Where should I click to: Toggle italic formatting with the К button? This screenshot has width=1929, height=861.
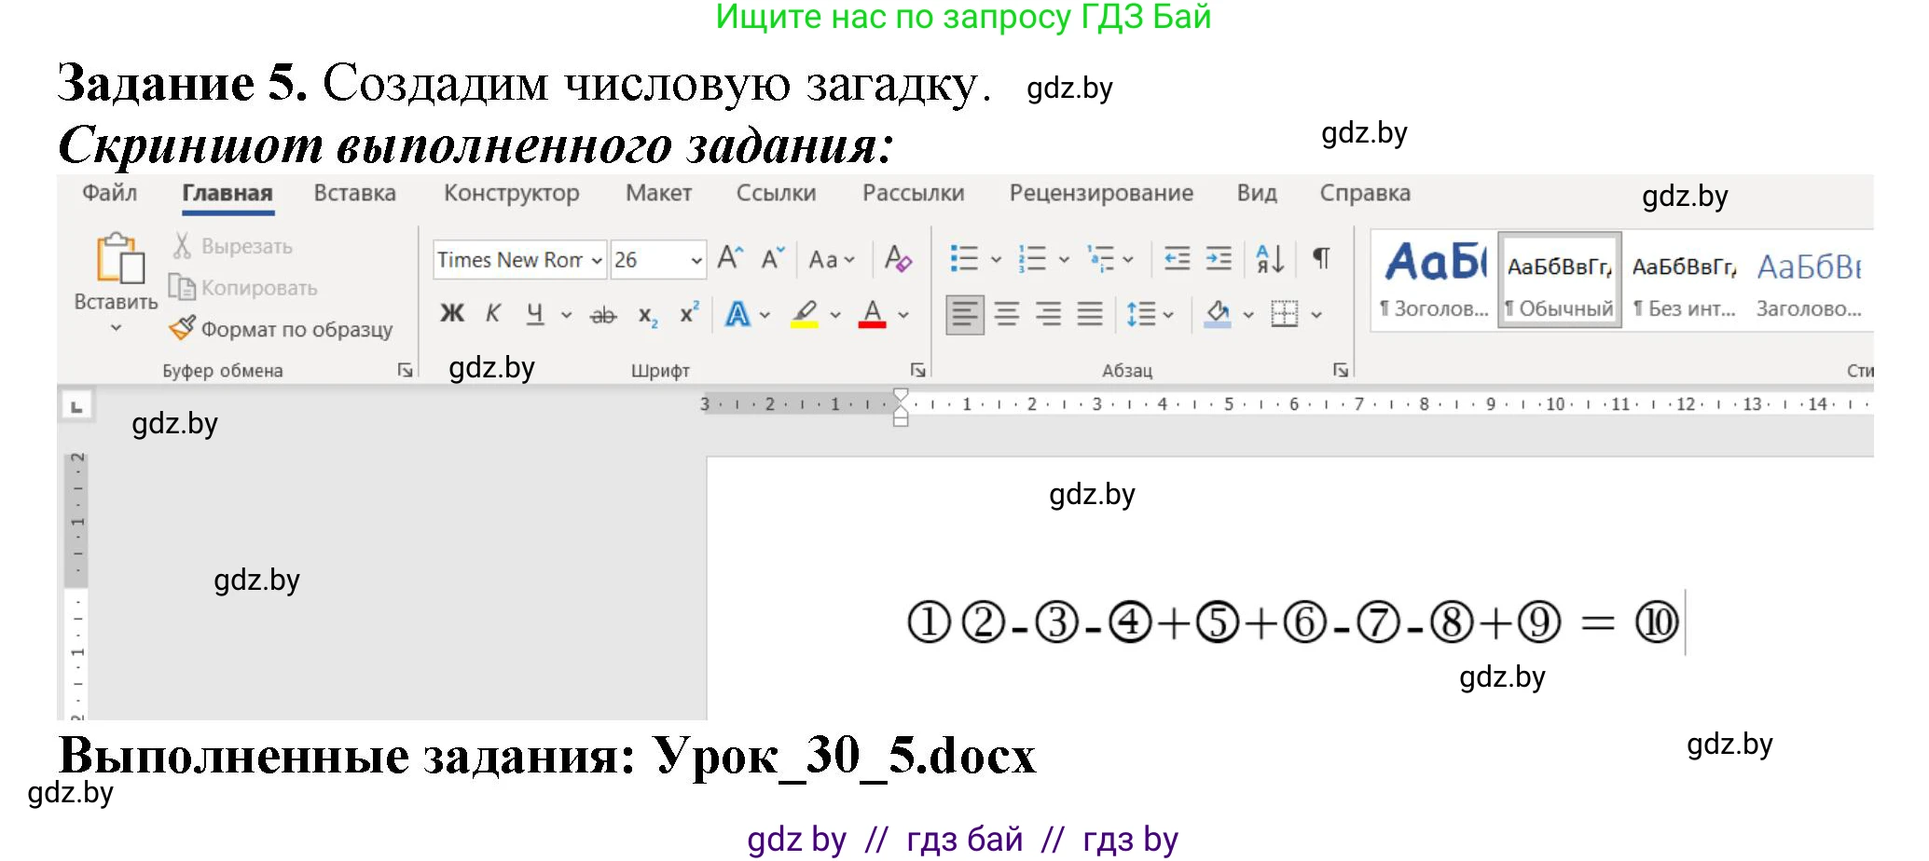point(493,314)
